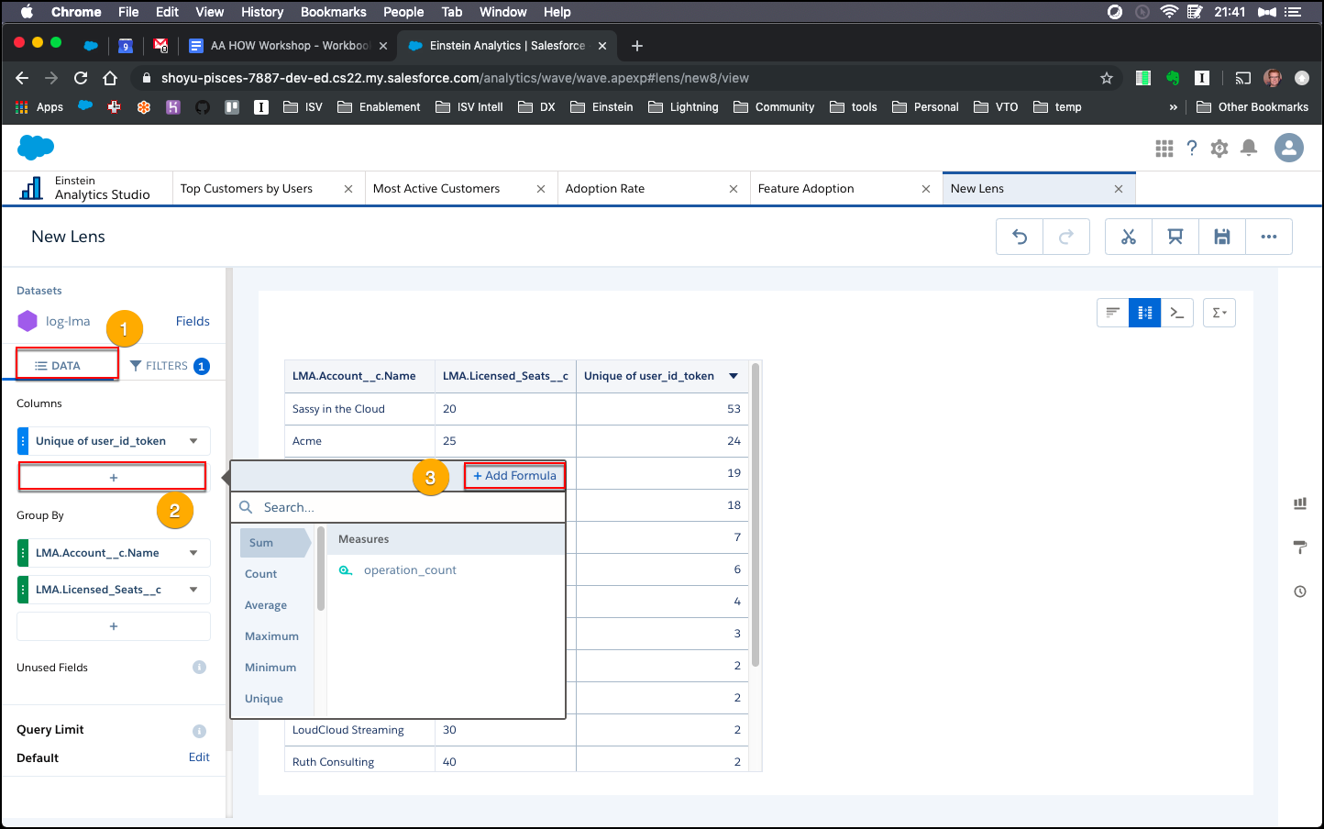Screen dimensions: 1324x829
Task: Open the App Launcher grid icon
Action: [x=1164, y=148]
